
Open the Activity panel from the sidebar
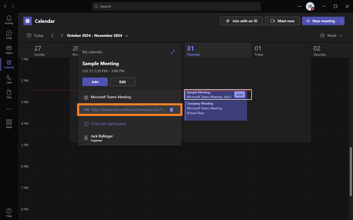9,19
